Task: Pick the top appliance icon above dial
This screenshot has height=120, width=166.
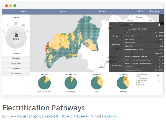Action: (x=16, y=23)
